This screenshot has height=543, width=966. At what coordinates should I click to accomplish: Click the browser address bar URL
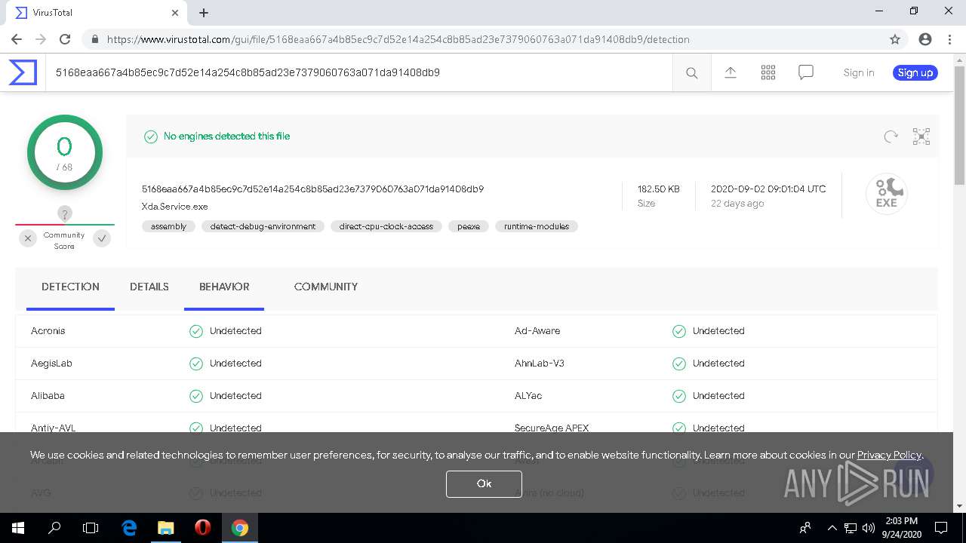click(398, 39)
